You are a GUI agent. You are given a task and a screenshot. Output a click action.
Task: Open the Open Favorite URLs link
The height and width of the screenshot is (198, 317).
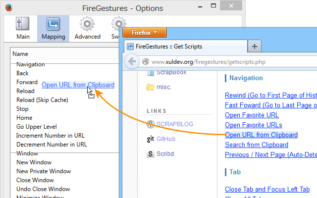click(253, 125)
